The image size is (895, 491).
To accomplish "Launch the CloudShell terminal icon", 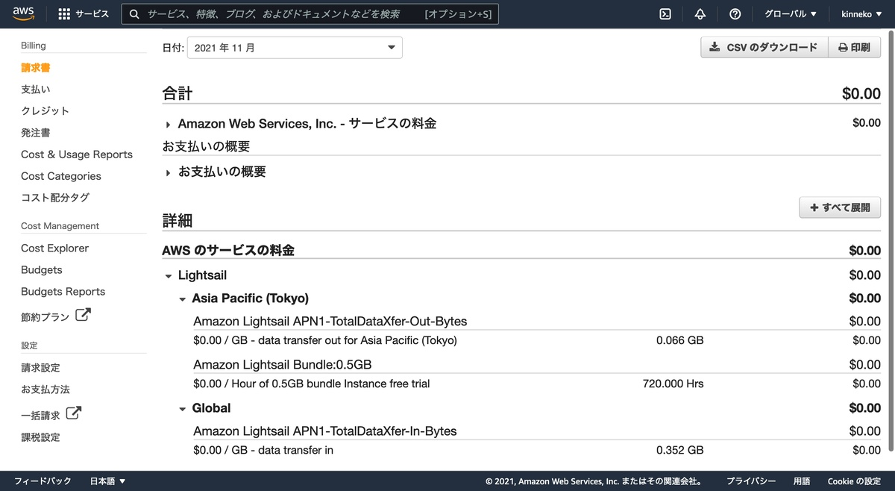I will pos(666,14).
